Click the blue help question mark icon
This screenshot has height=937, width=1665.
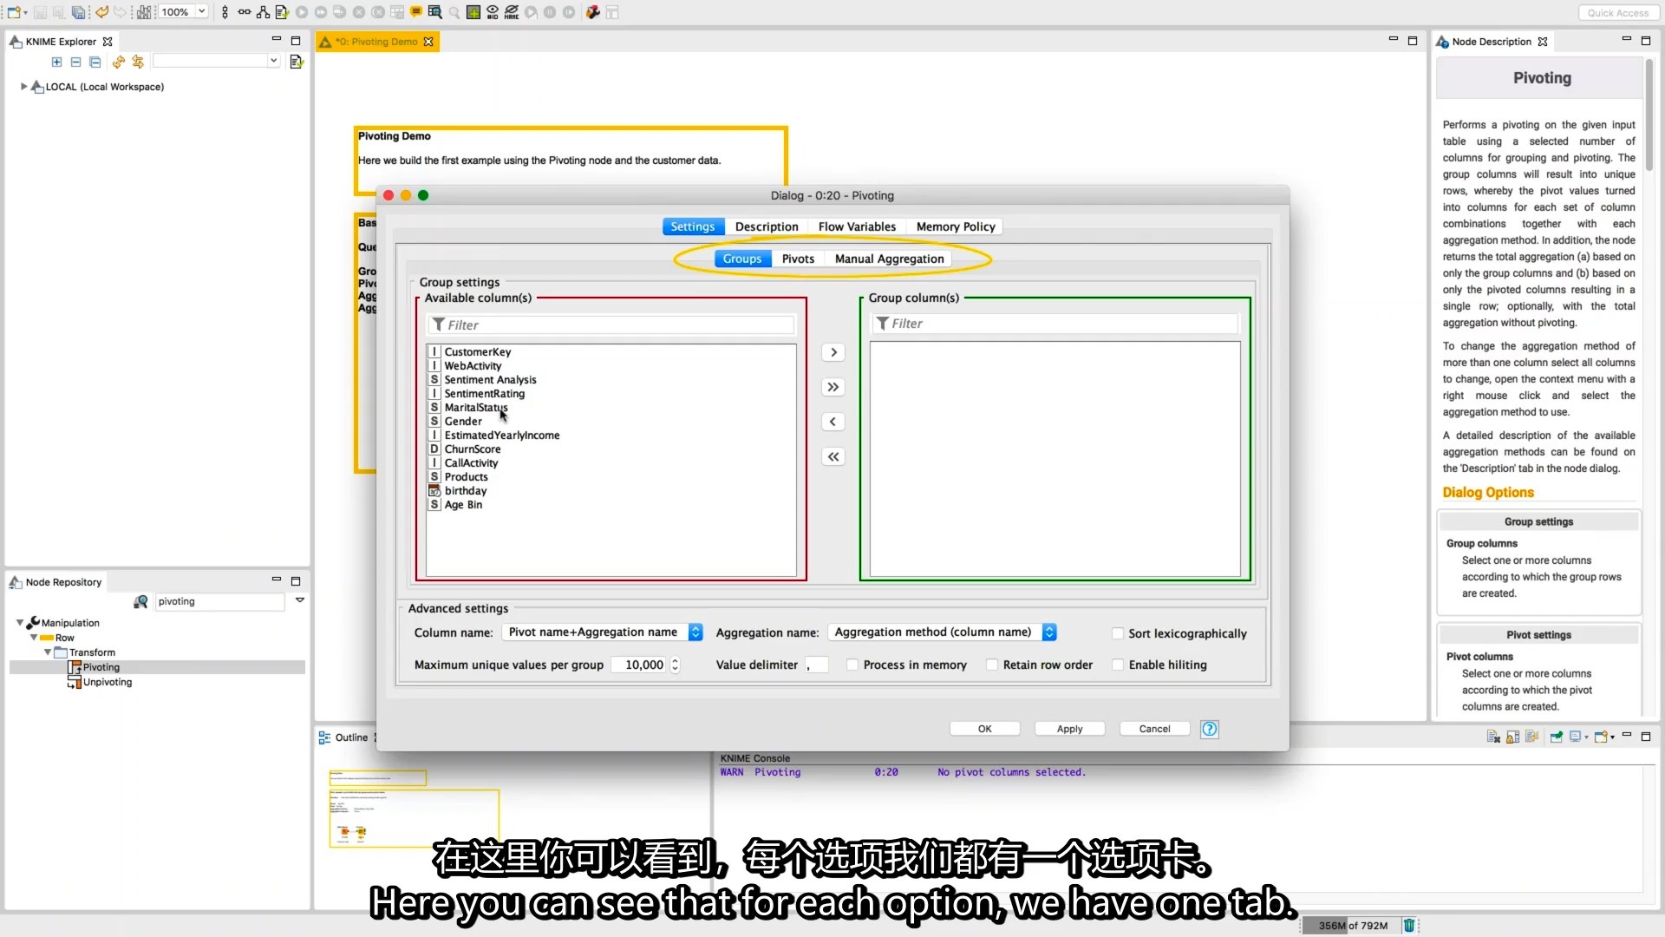tap(1210, 729)
